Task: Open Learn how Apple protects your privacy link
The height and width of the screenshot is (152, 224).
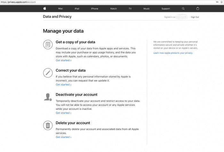Action: pyautogui.click(x=173, y=53)
